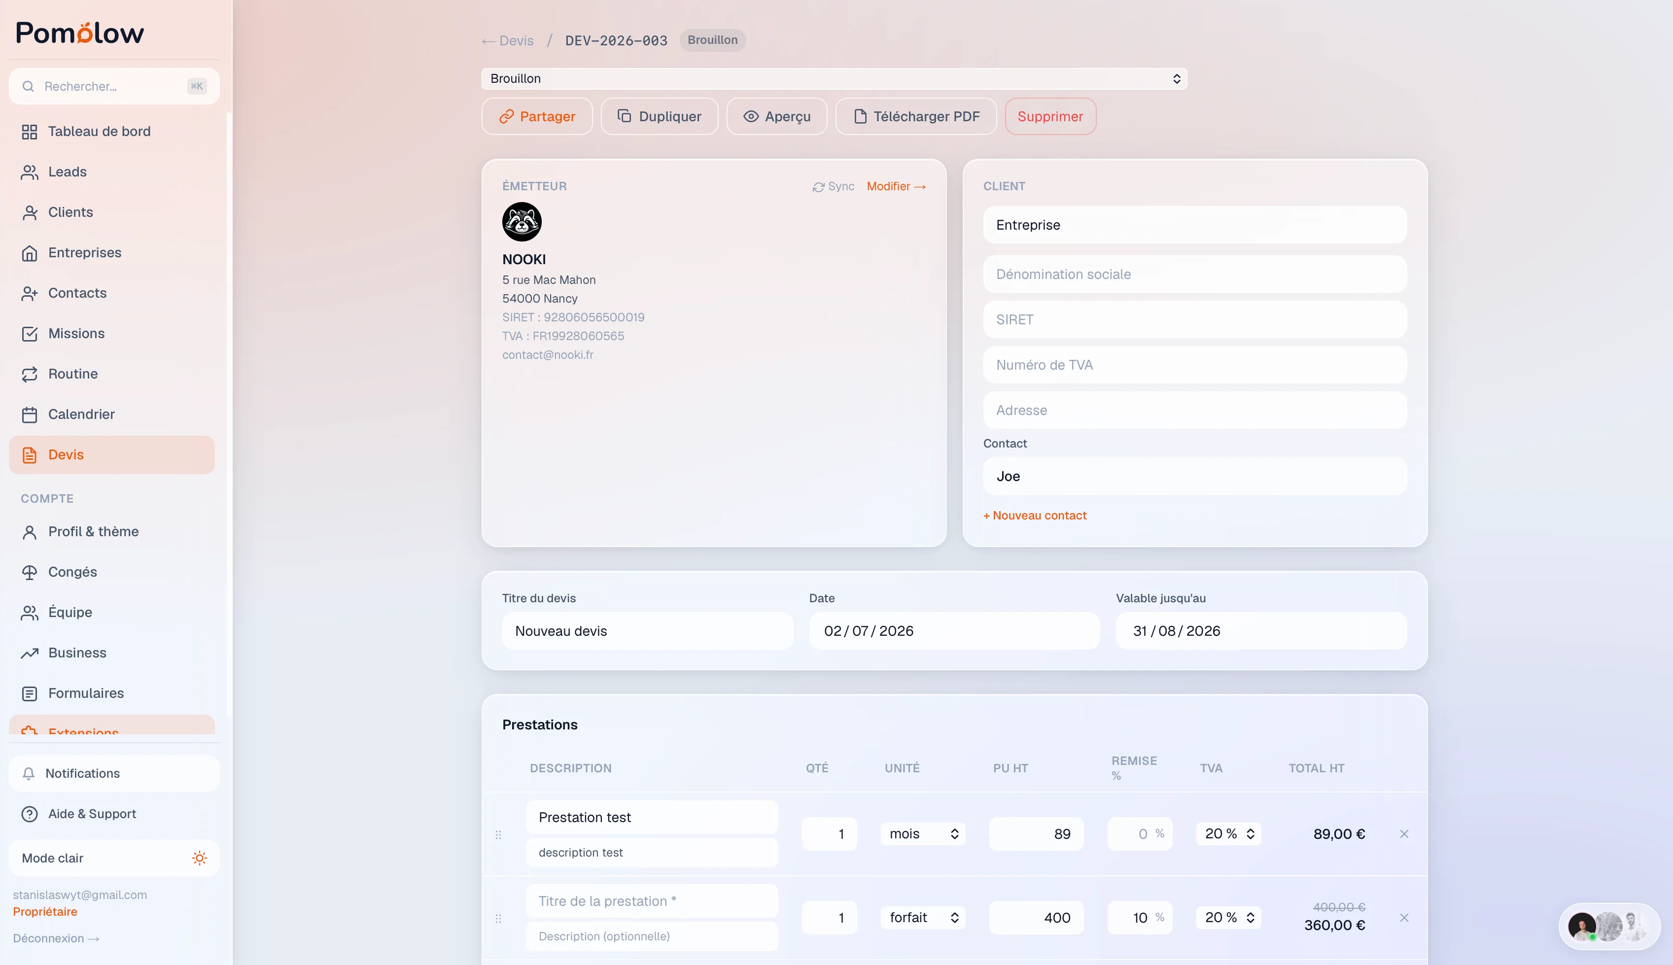Click the Sync refresh icon in Émetteur card
The width and height of the screenshot is (1673, 965).
pos(819,187)
